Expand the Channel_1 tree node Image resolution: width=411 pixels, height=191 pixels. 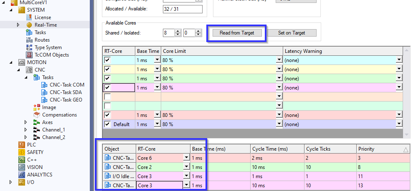click(26, 130)
